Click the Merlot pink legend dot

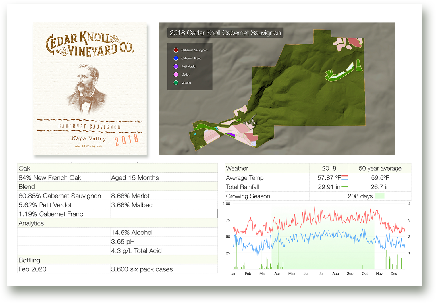pos(176,74)
